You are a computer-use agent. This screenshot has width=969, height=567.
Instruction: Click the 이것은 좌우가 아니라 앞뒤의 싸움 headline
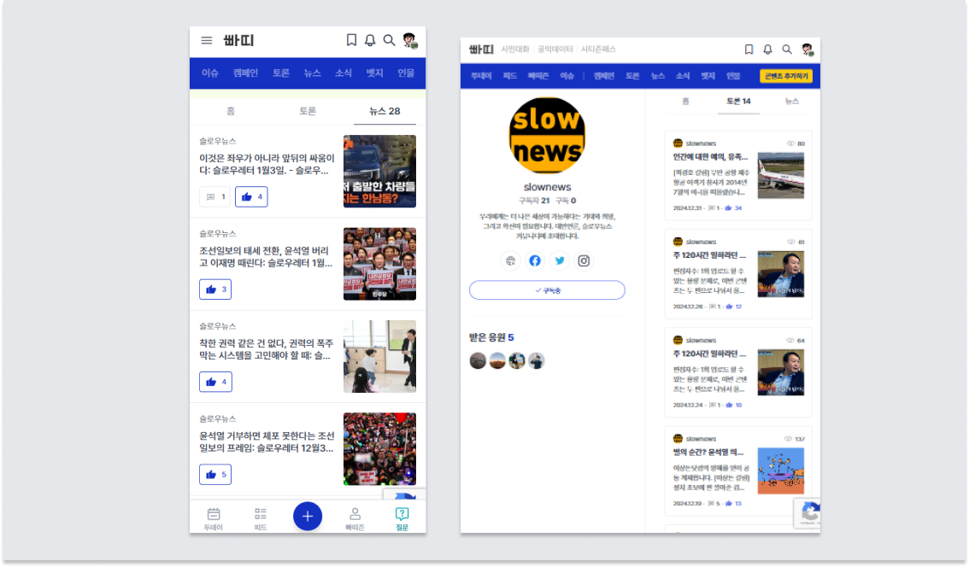click(x=267, y=164)
